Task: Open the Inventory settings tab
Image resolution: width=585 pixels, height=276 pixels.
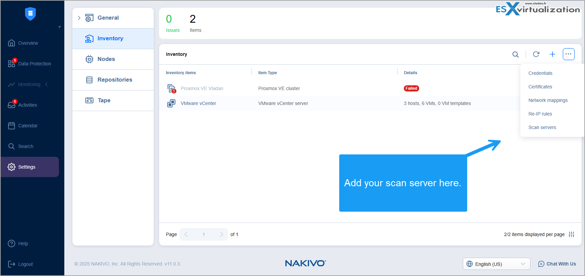Action: (113, 39)
